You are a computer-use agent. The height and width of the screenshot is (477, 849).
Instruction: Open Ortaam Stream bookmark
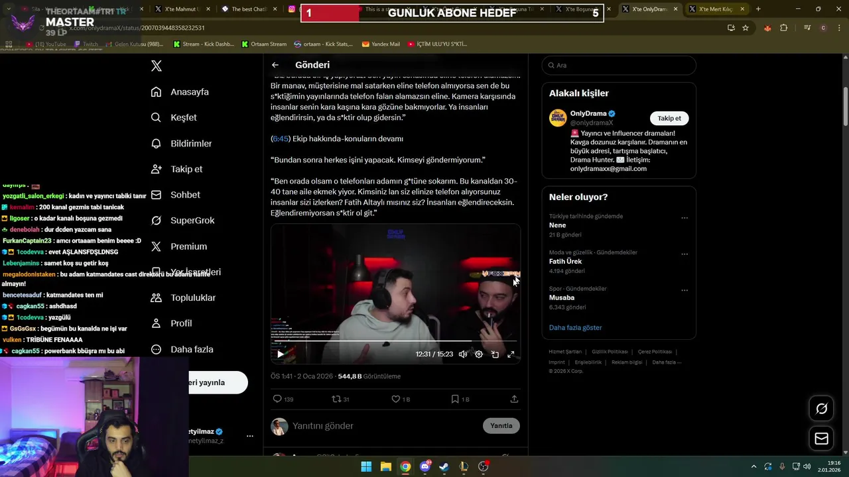coord(264,44)
